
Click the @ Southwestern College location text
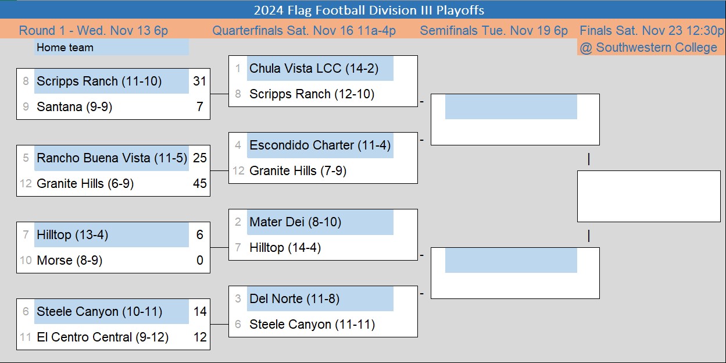click(648, 48)
